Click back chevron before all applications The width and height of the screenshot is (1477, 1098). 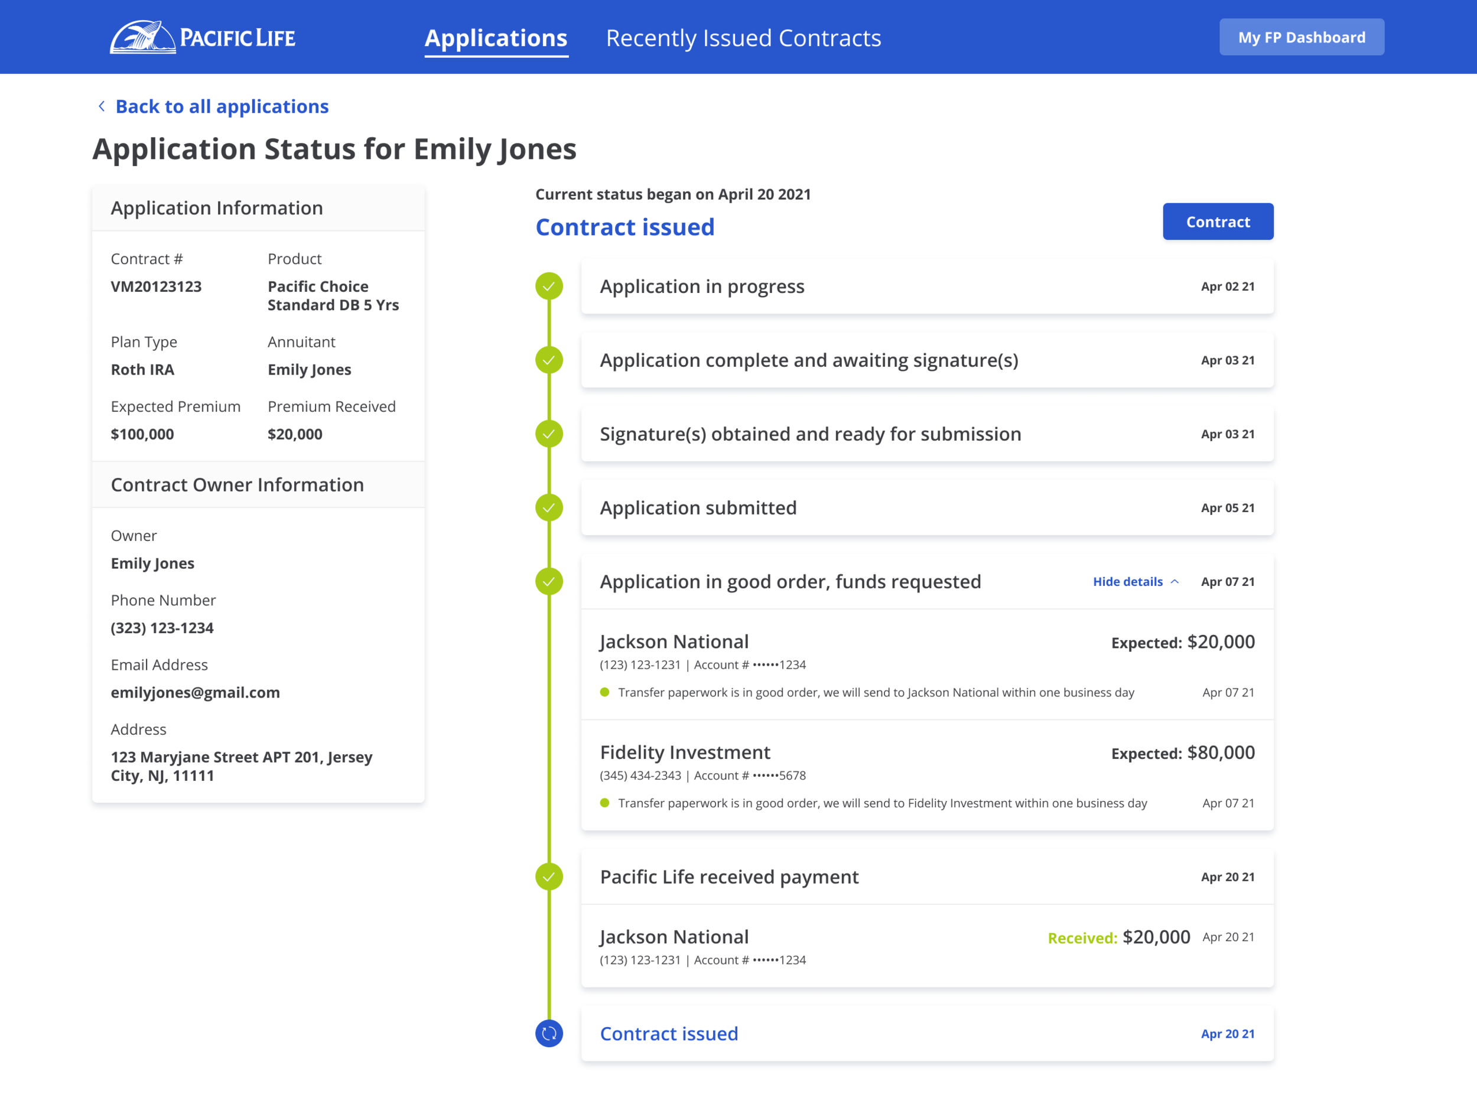[x=102, y=106]
